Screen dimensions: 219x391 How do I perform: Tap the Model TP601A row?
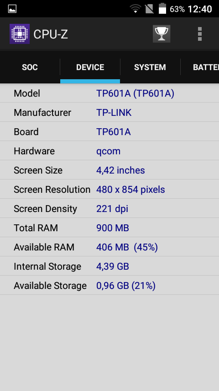tap(109, 93)
